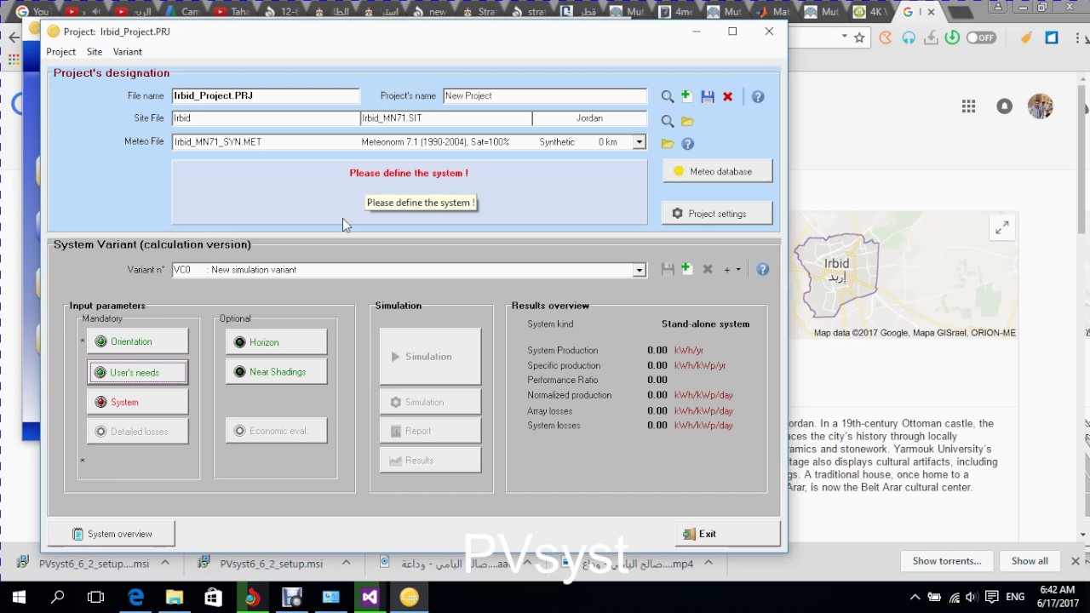The height and width of the screenshot is (613, 1090).
Task: Open Google apps grid in Chrome window
Action: (x=968, y=106)
